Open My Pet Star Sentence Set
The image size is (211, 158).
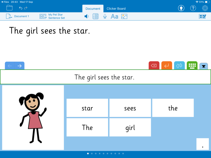(52, 16)
